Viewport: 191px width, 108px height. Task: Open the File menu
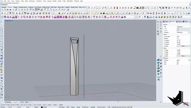[x=2, y=1]
